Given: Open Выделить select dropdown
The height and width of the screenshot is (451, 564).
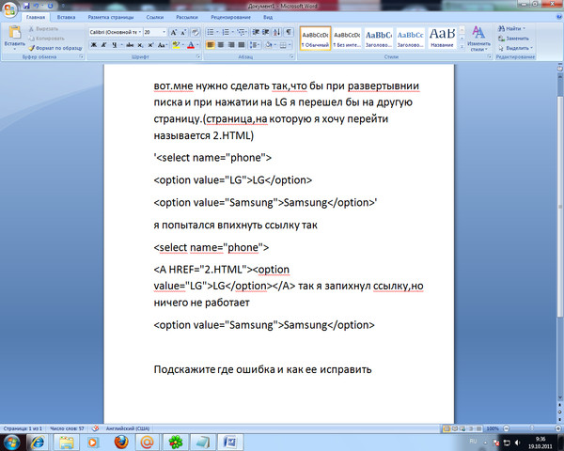Looking at the screenshot, I should pos(531,48).
